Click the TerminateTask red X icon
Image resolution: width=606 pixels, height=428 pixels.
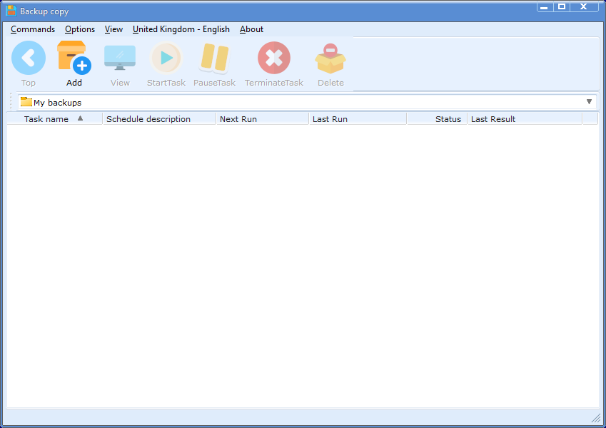(x=274, y=58)
